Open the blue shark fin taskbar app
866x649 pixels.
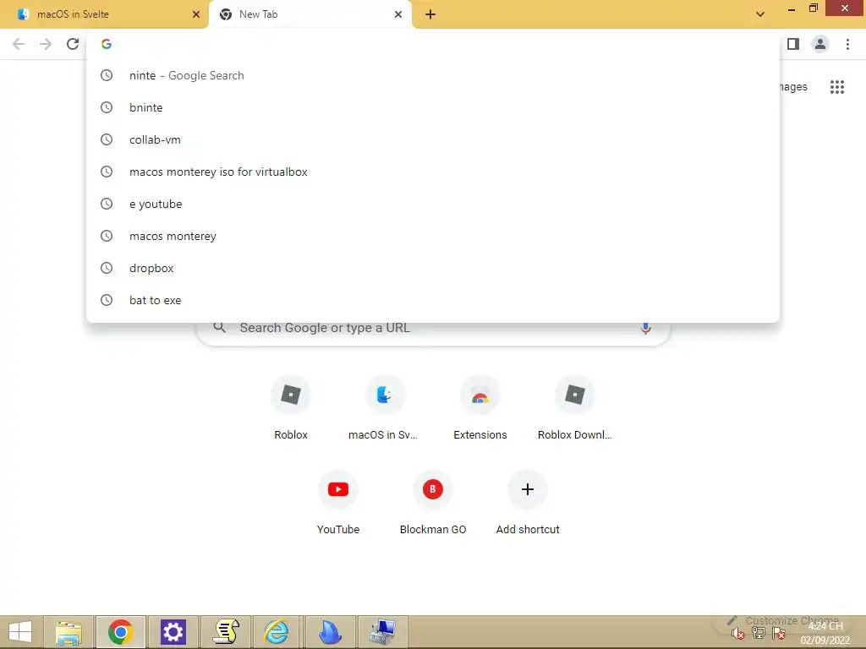point(329,632)
